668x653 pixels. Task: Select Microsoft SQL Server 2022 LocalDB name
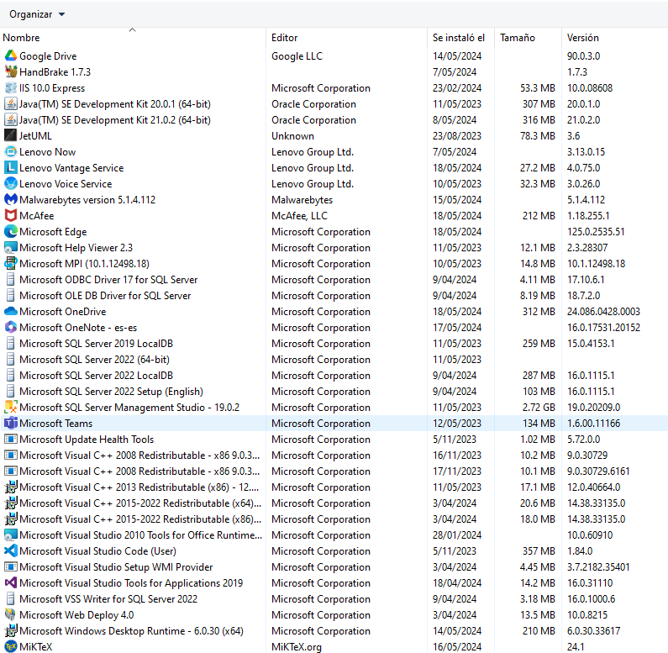pos(97,376)
